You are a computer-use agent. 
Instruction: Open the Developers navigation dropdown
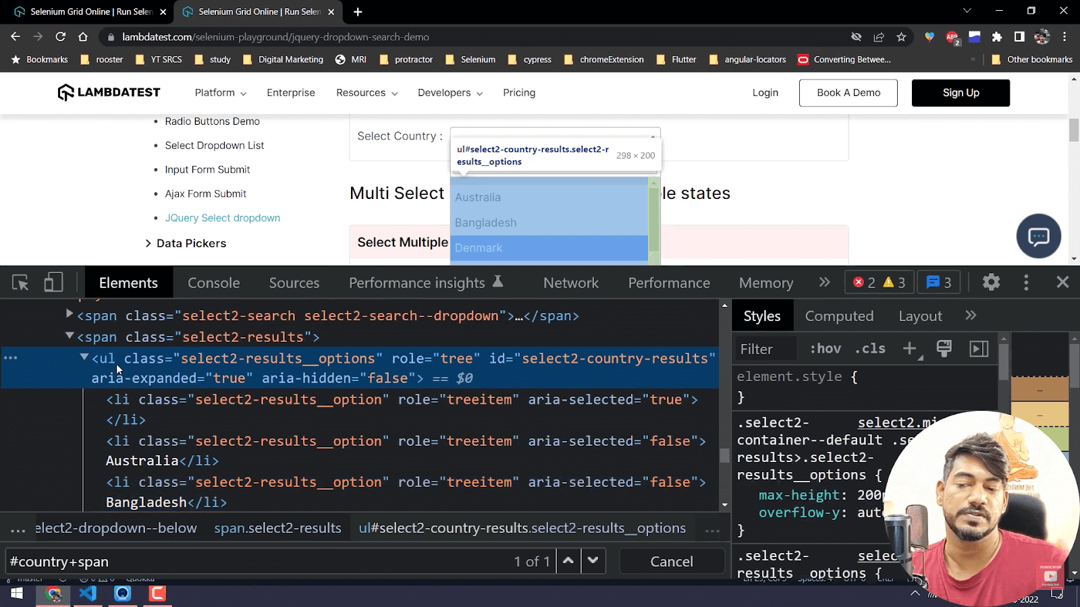(x=450, y=92)
